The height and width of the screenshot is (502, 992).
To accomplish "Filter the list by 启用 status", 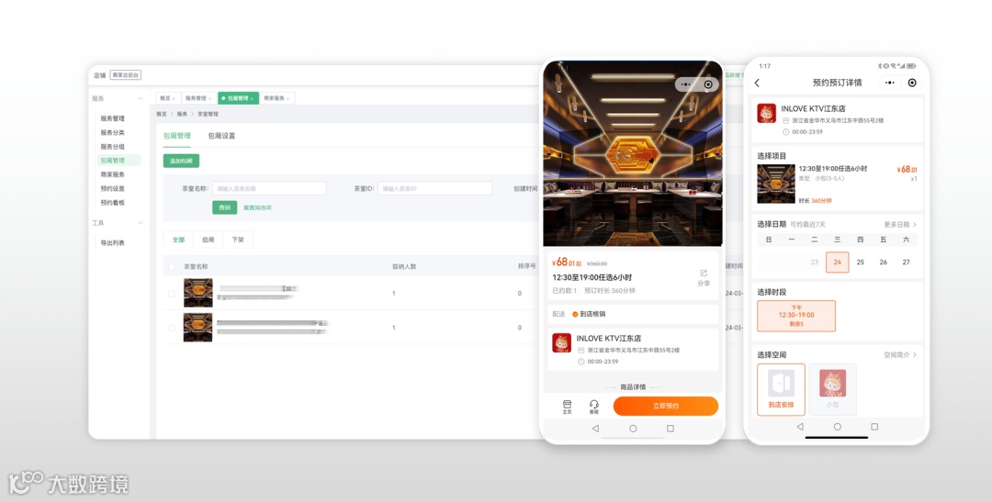I will (209, 240).
